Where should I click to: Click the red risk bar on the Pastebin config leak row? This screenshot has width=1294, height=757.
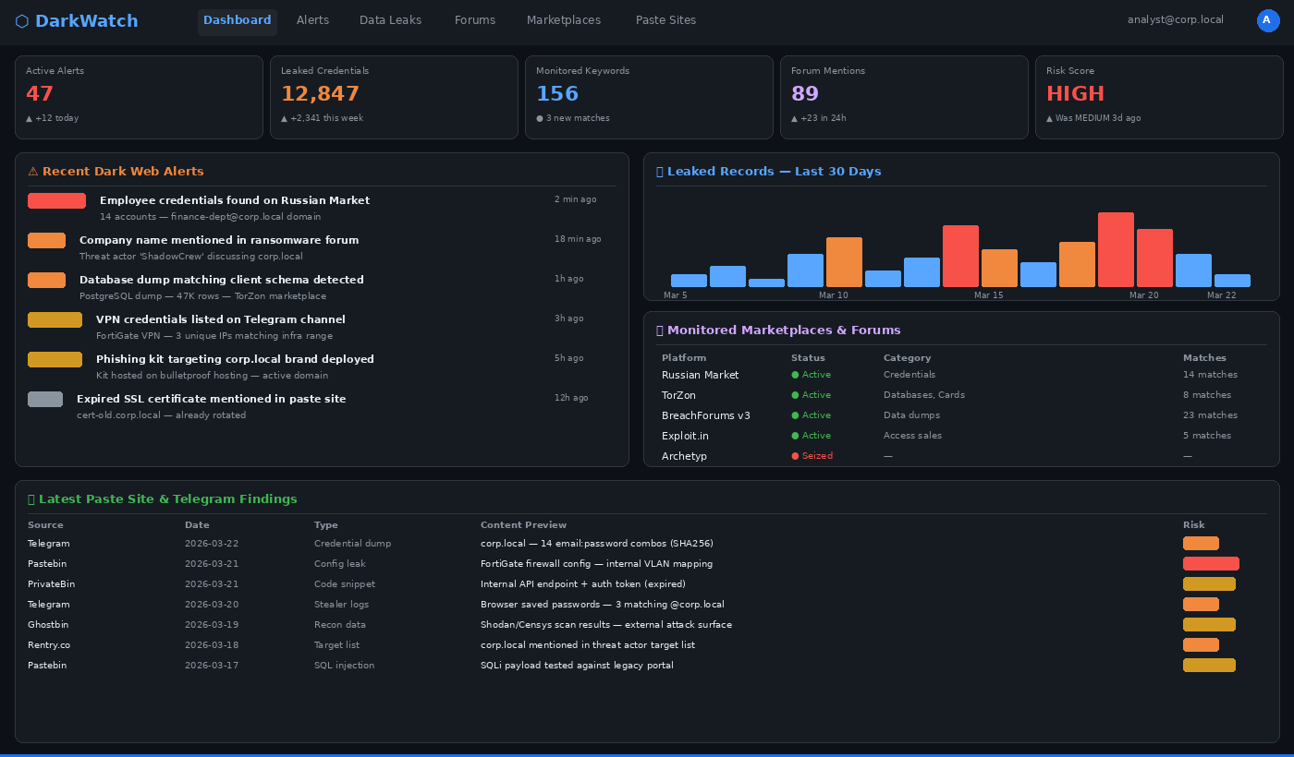point(1213,563)
